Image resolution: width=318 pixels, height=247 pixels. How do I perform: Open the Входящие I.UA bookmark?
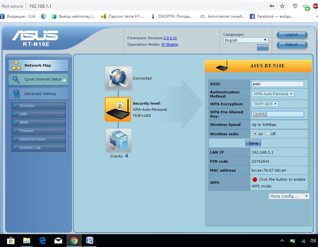click(x=18, y=16)
